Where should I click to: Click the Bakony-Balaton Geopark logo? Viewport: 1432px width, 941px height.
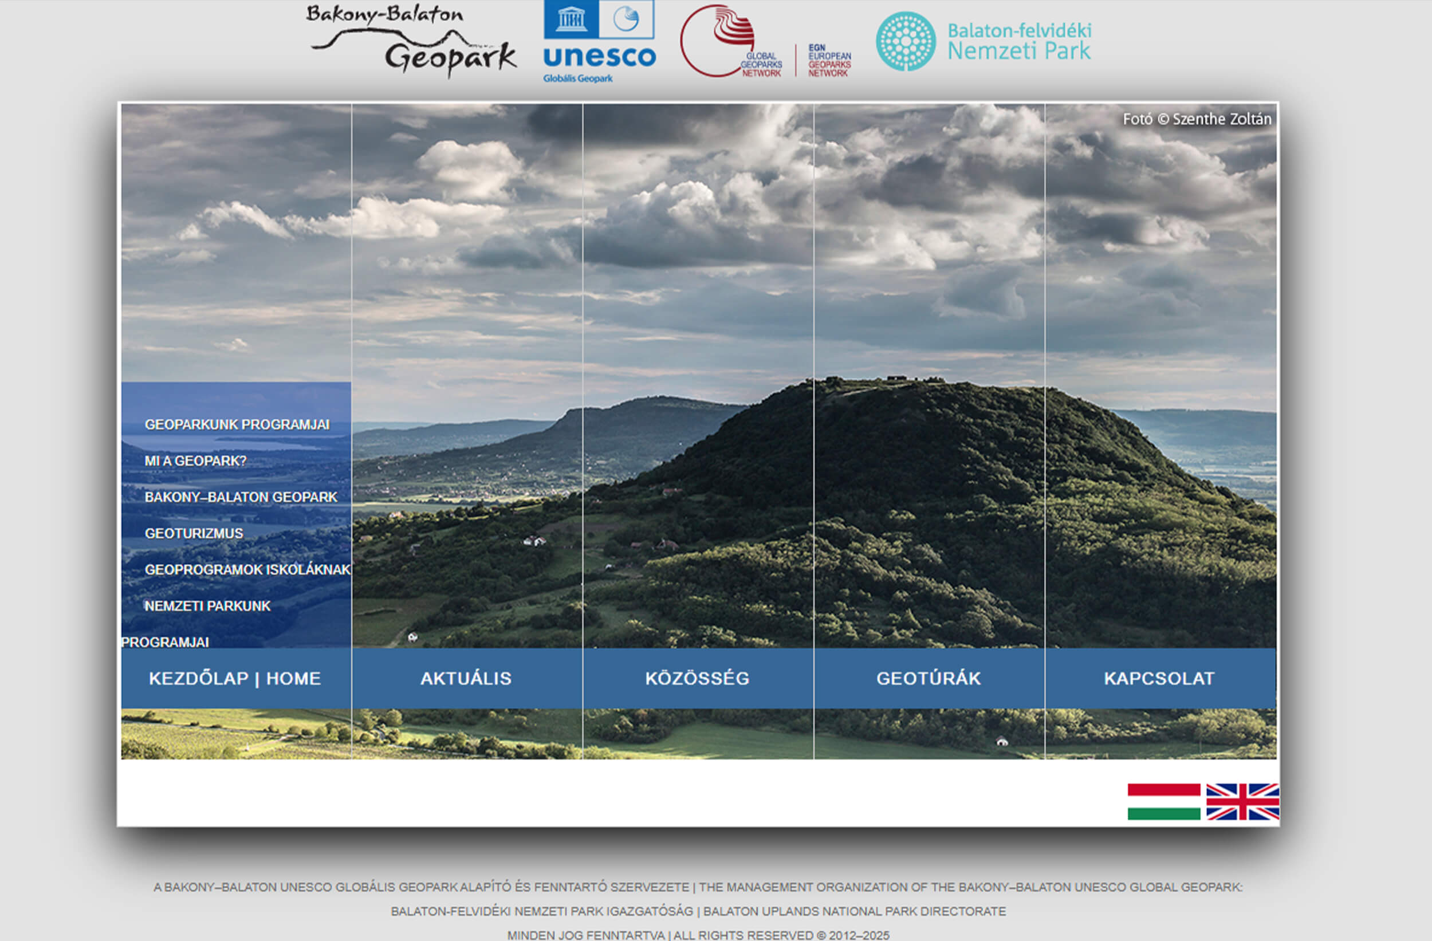(411, 40)
